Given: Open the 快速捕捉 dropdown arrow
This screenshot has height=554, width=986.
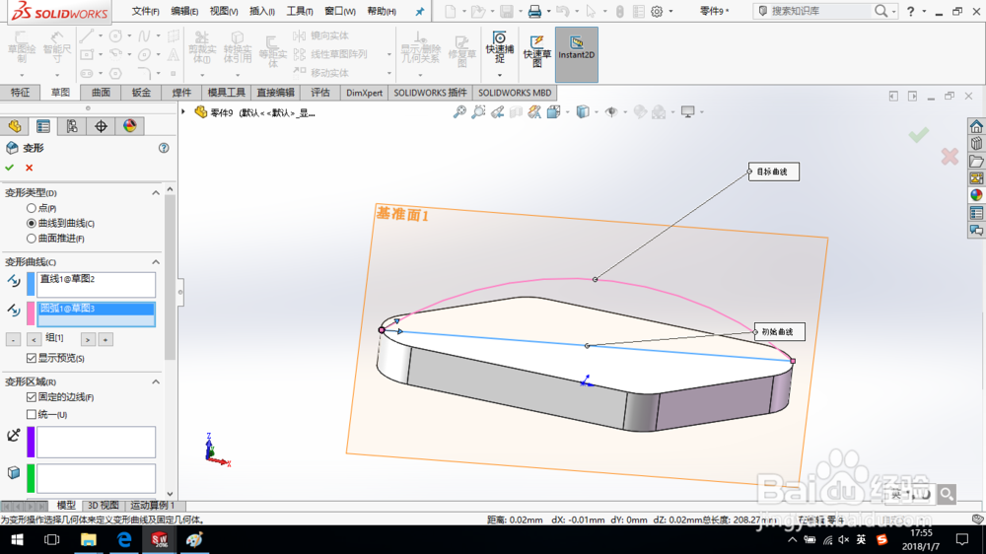Looking at the screenshot, I should tap(499, 76).
